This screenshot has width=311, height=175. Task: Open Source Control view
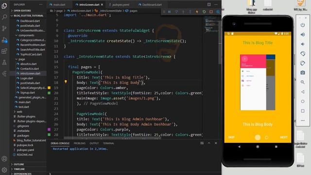pos(4,28)
